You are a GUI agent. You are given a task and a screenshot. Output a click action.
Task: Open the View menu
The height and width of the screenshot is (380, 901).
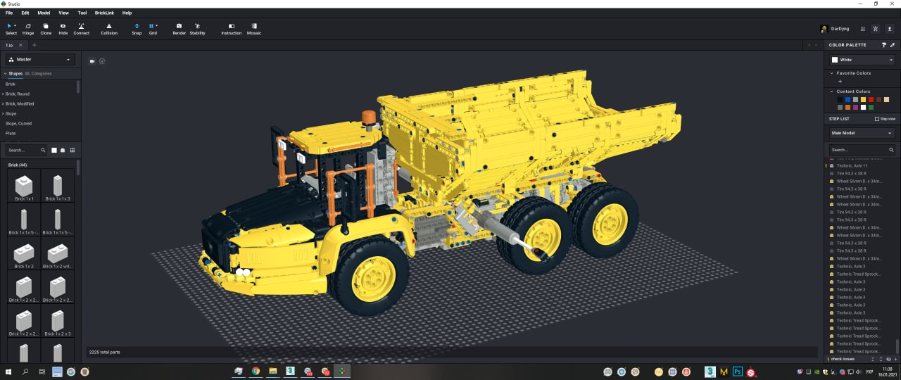64,13
